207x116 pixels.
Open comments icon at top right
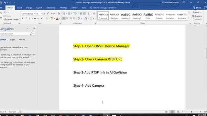(205, 8)
